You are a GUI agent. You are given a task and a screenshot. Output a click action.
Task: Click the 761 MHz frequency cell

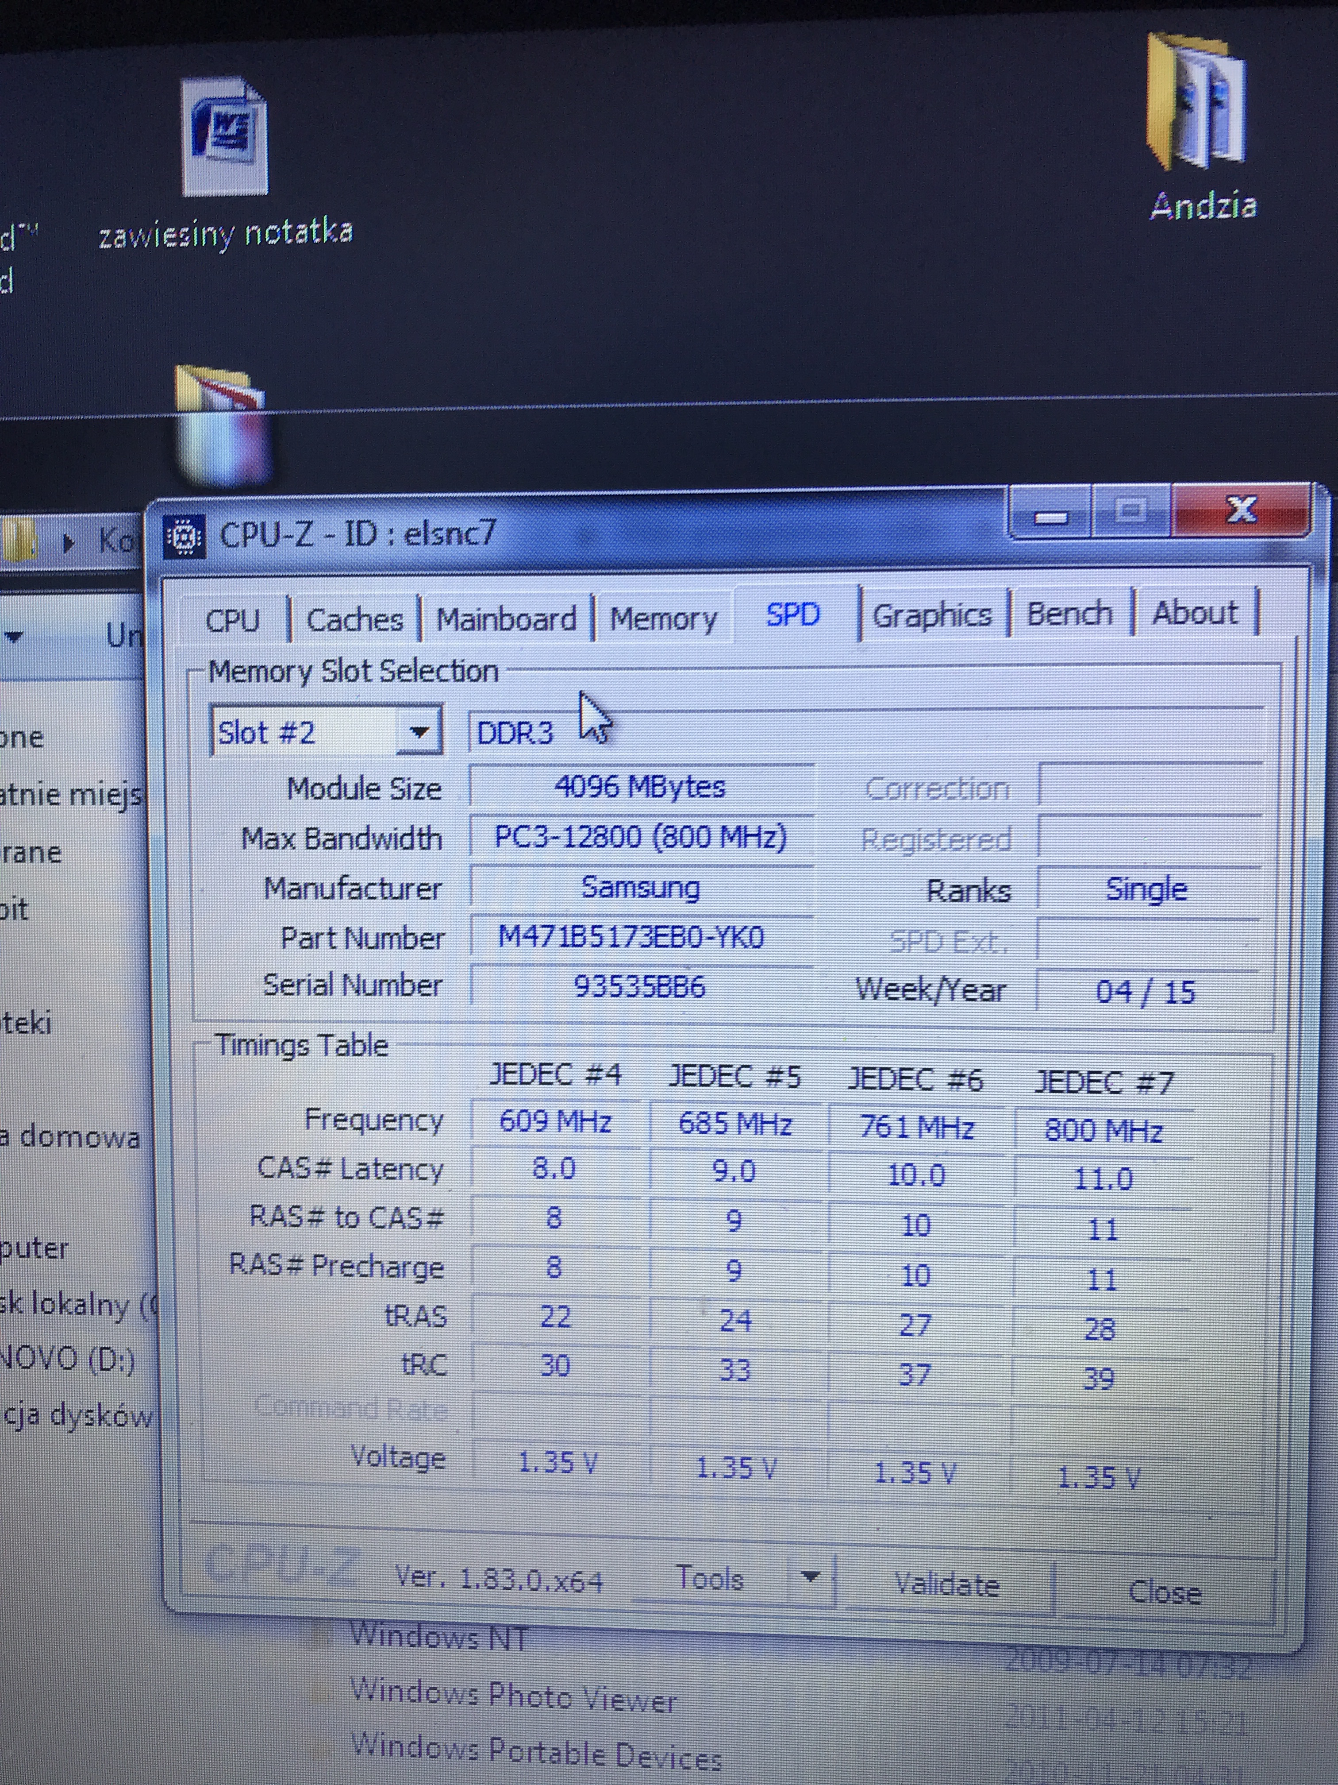[x=916, y=1127]
